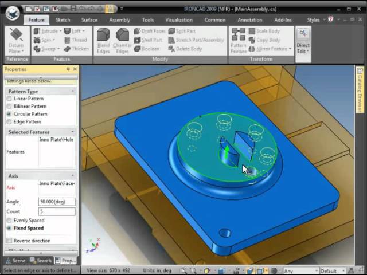Click the Datum Plane icon
The image size is (367, 275).
[x=16, y=34]
